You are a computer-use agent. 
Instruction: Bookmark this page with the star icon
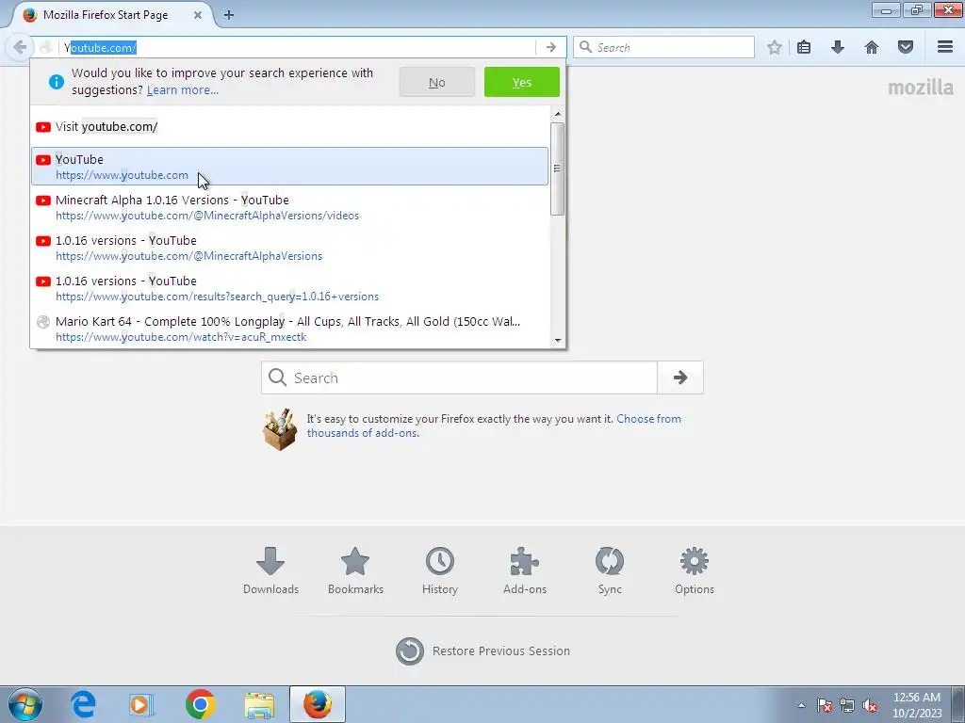pos(775,47)
